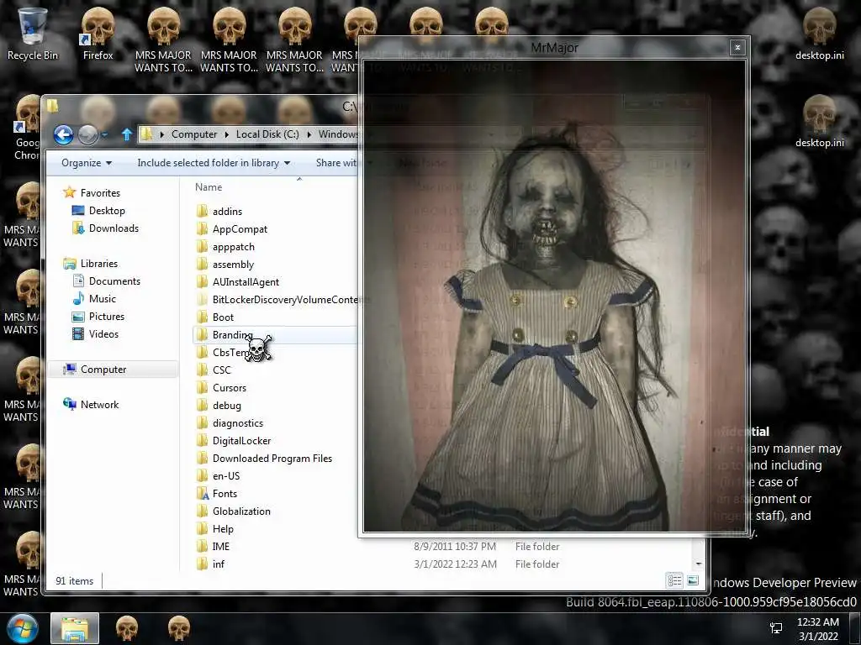Screen dimensions: 861x645
Task: Select the Cursors folder
Action: click(x=221, y=388)
